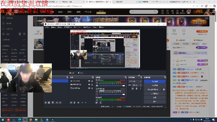
Task: Unmute the channel with red speaker icon
Action: click(97, 94)
